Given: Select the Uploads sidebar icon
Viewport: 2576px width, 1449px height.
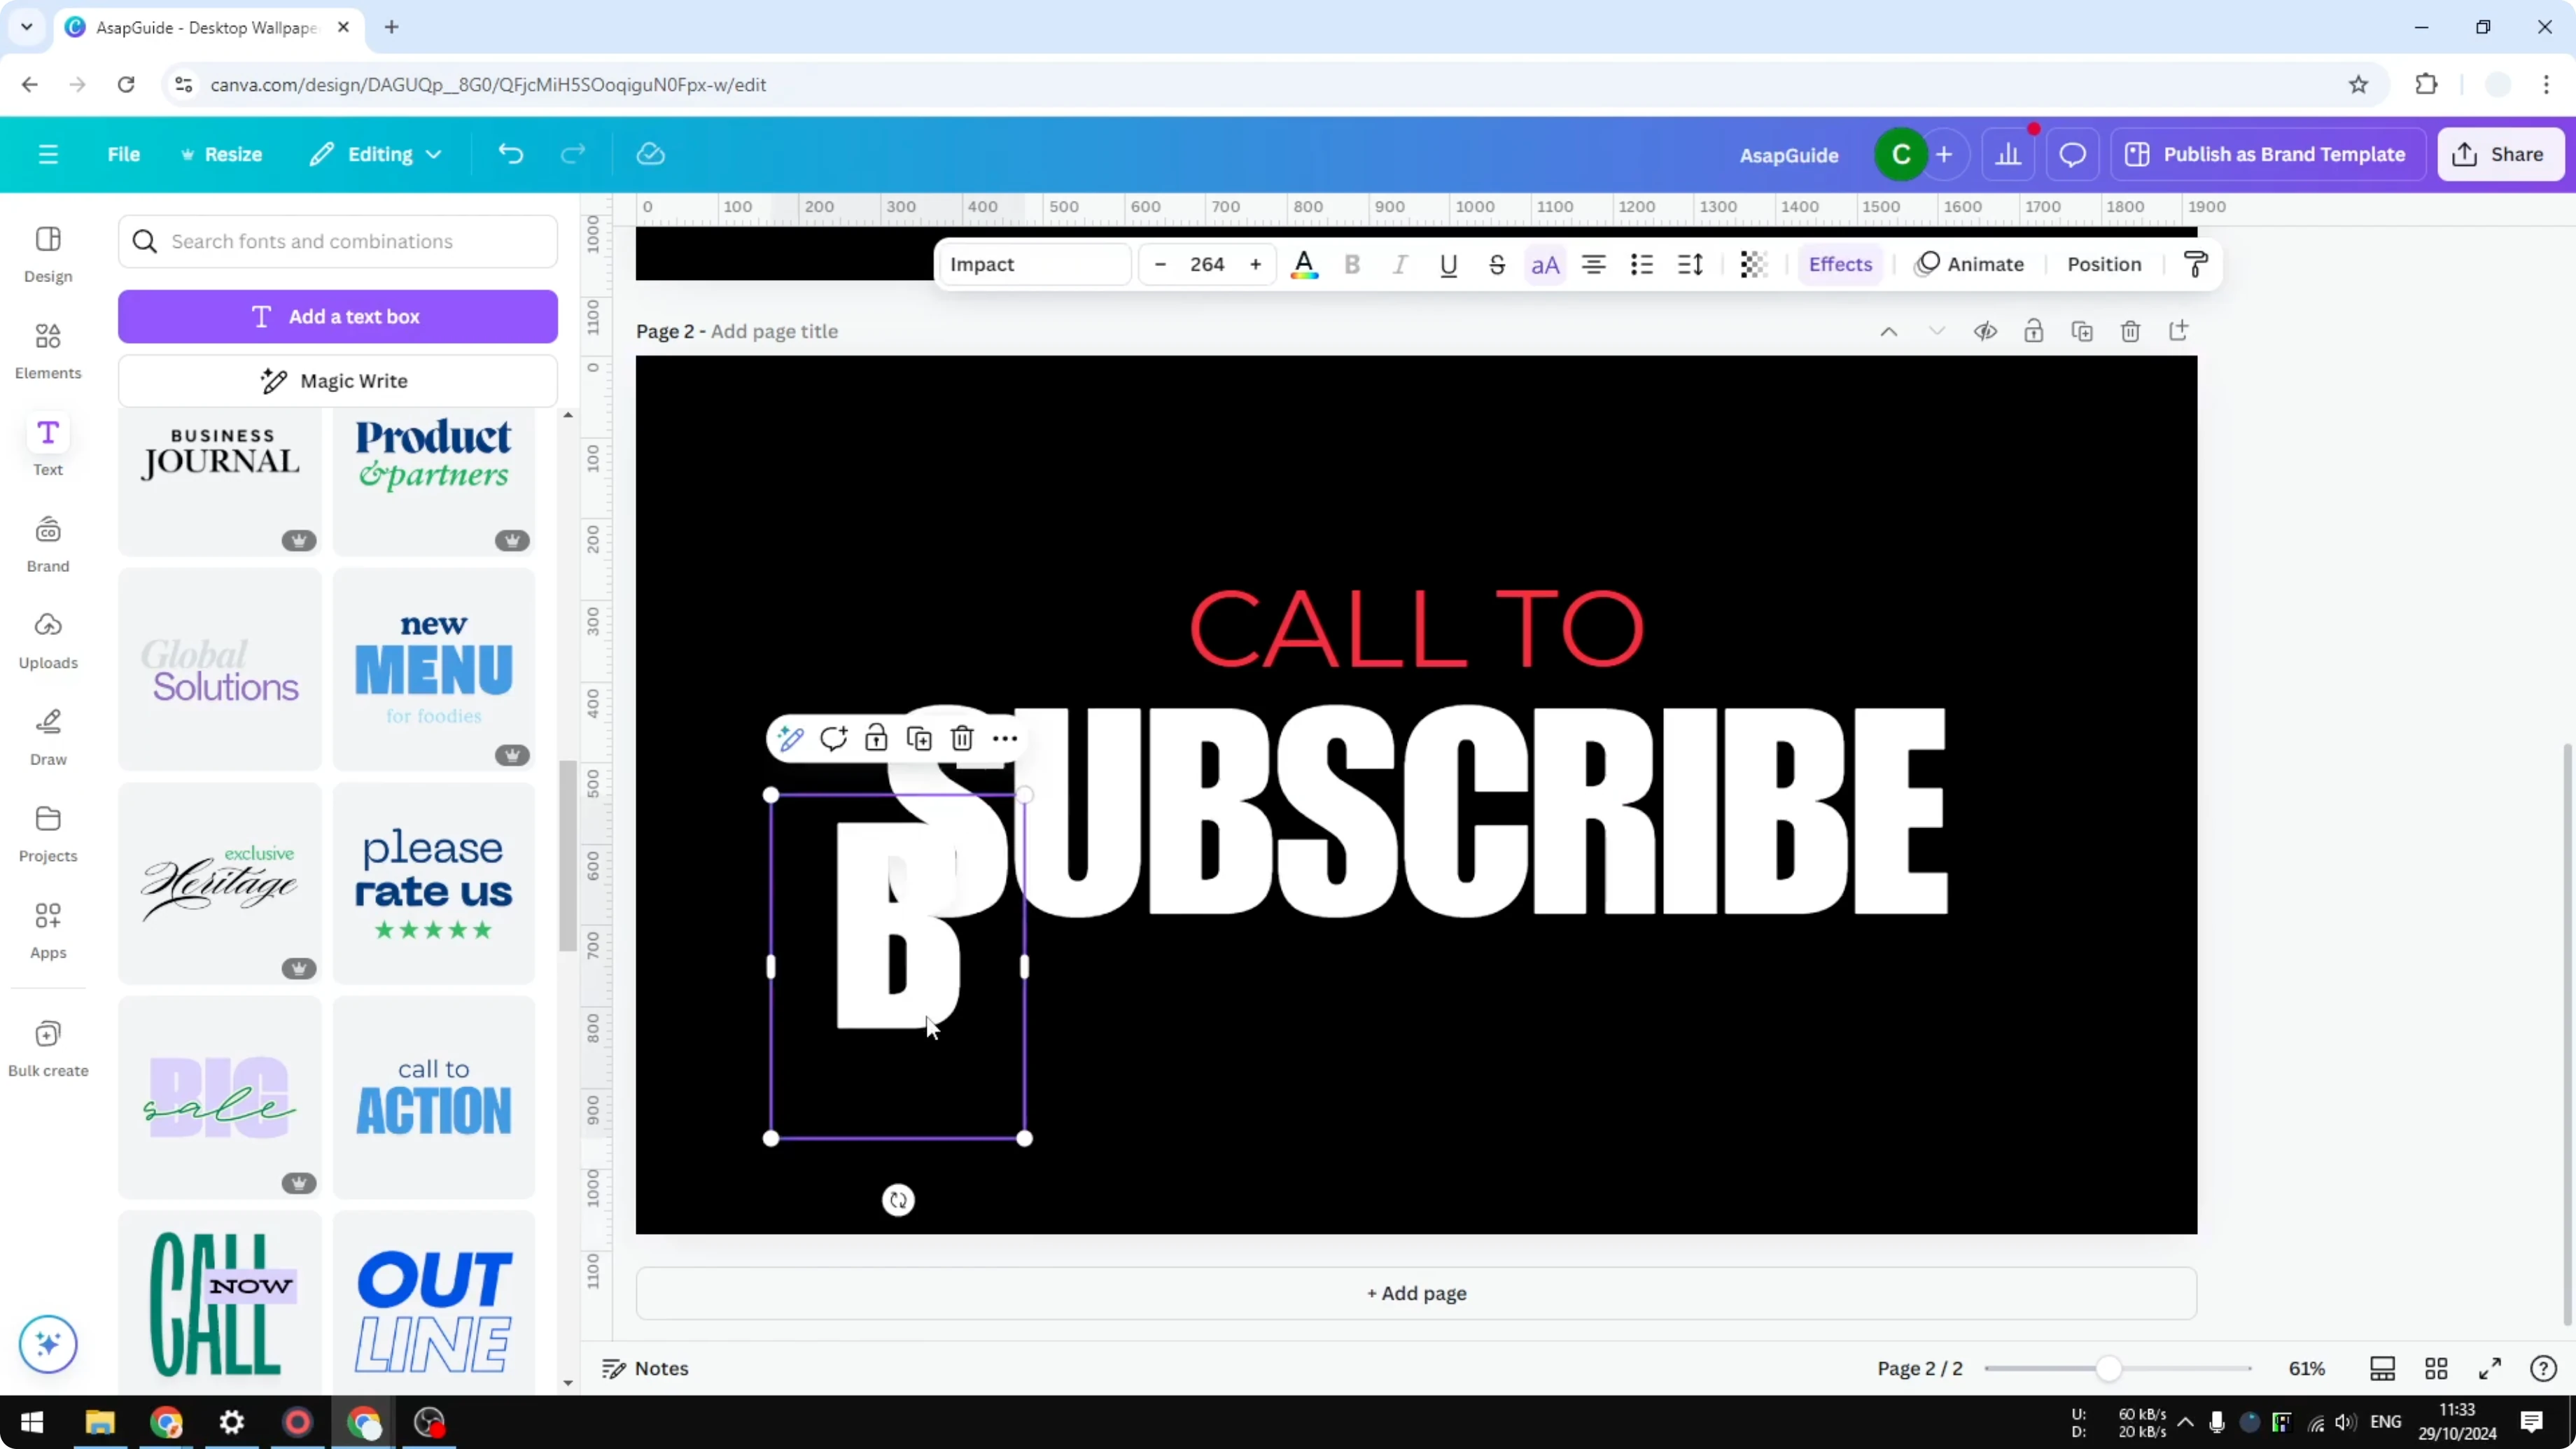Looking at the screenshot, I should (47, 638).
